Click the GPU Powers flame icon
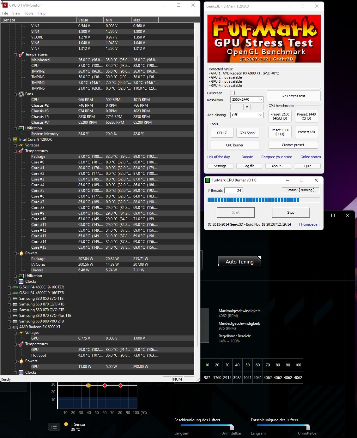This screenshot has height=438, width=357. (x=21, y=361)
